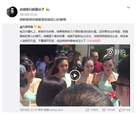Viewport: 136px width, 115px height.
Task: Click the yellow V verified badge
Action: (35, 27)
